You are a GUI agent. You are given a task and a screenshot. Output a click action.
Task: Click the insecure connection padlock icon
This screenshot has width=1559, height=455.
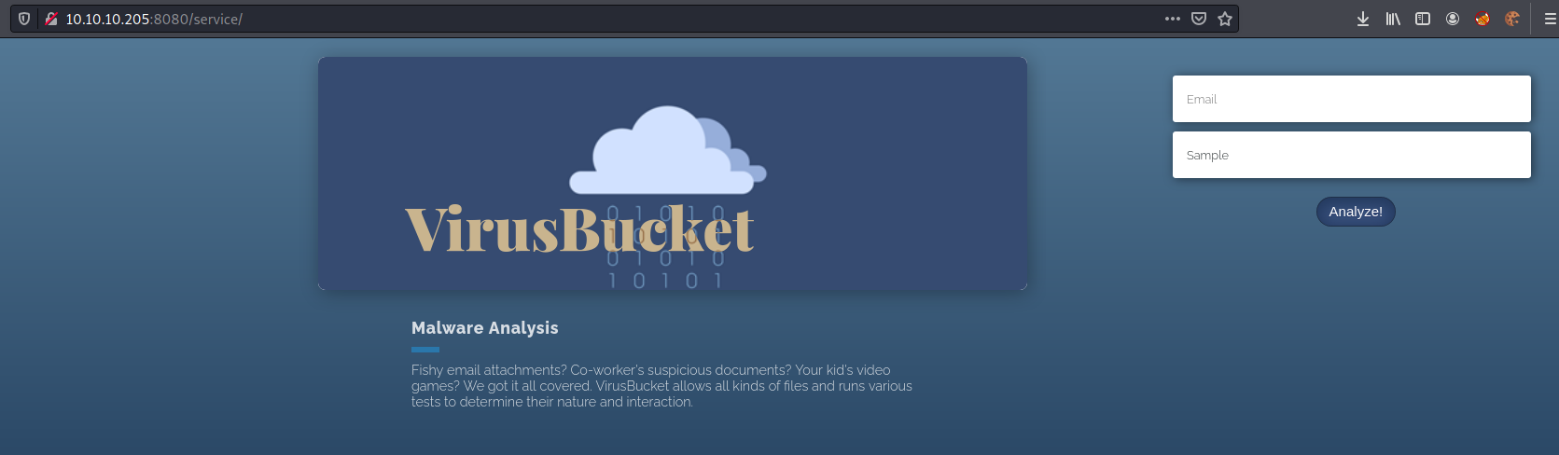51,19
